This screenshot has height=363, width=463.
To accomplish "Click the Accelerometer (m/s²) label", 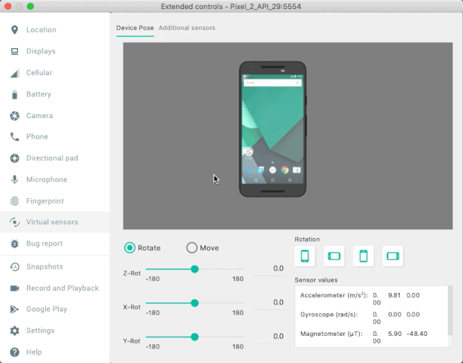I will point(334,295).
